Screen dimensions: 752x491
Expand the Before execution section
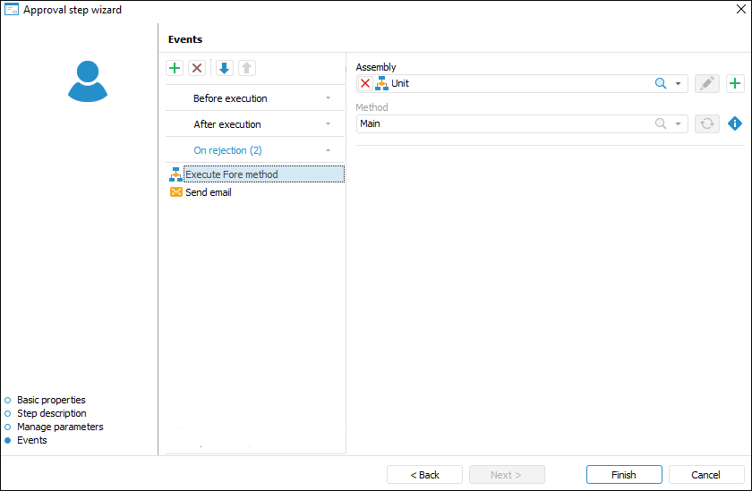pos(254,98)
